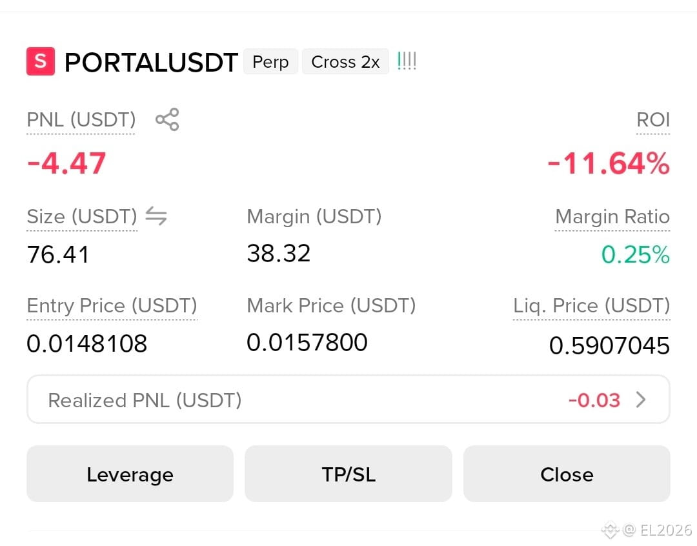
Task: Close the PORTALUSDT position
Action: click(x=567, y=474)
